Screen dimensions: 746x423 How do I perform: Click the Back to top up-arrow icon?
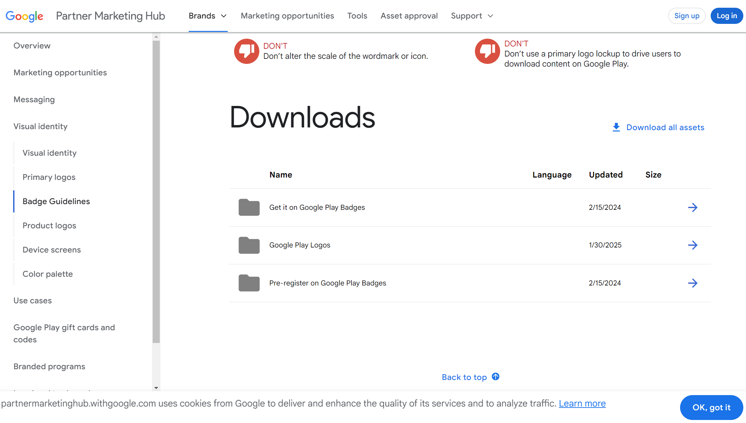495,377
